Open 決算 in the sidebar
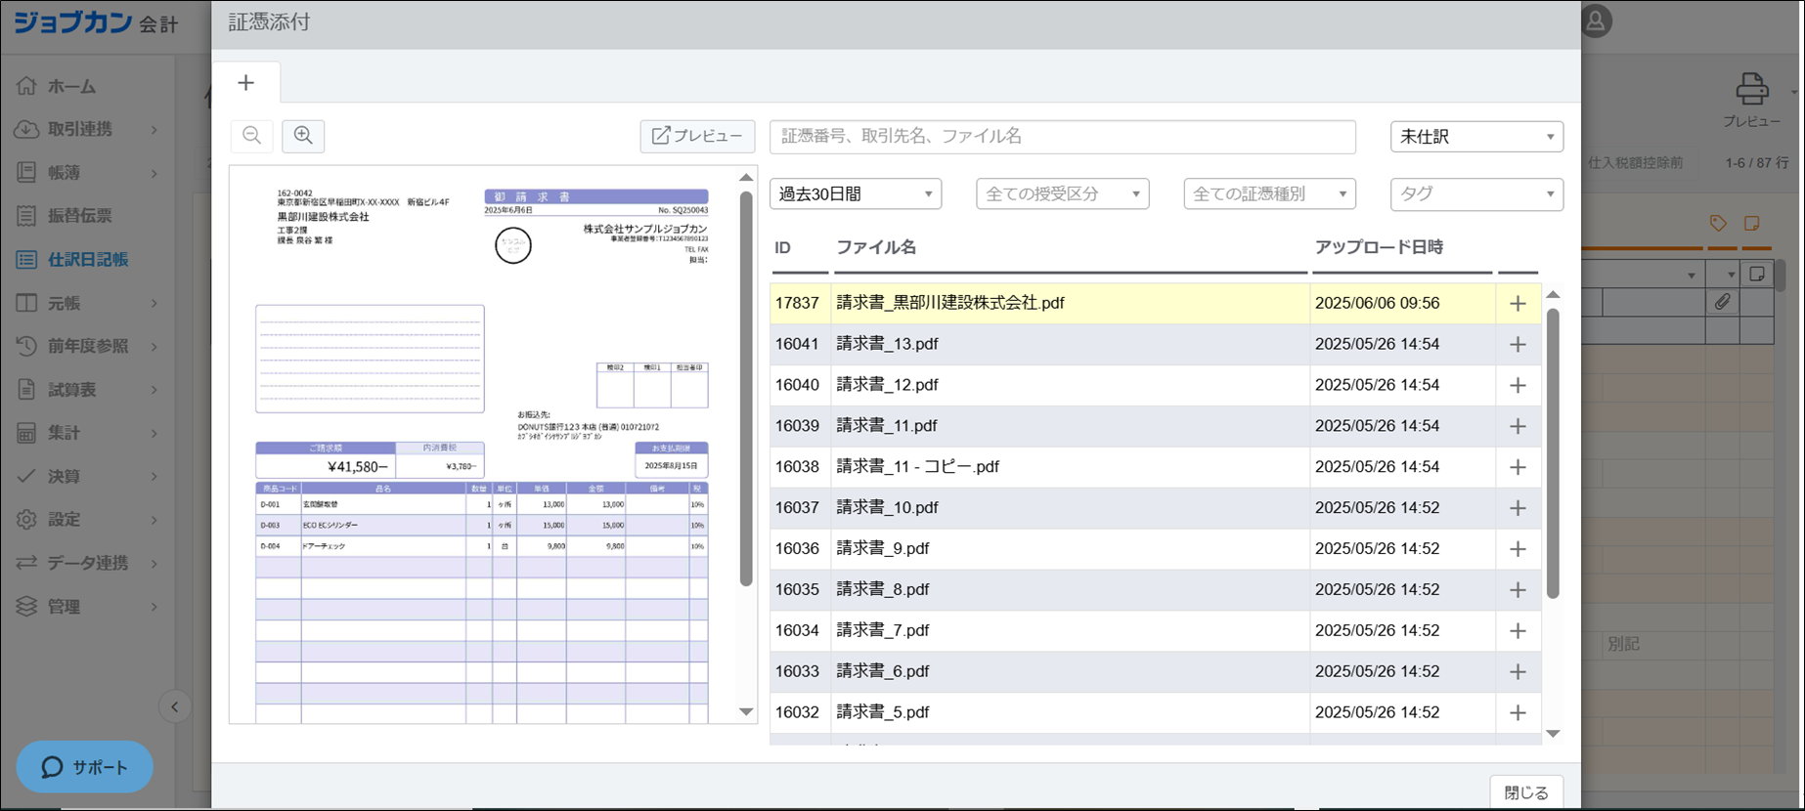Screen dimensions: 1805x811 pos(86,476)
